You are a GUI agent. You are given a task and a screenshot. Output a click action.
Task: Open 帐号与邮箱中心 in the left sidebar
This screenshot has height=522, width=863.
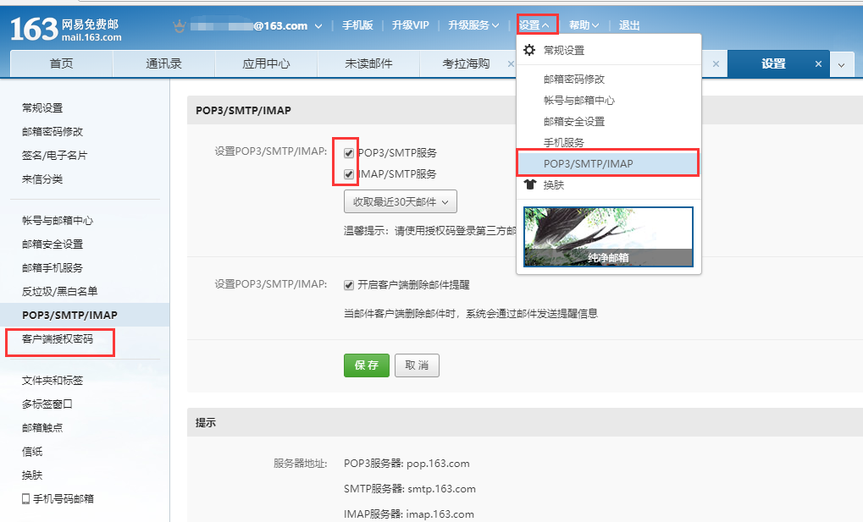pos(58,221)
